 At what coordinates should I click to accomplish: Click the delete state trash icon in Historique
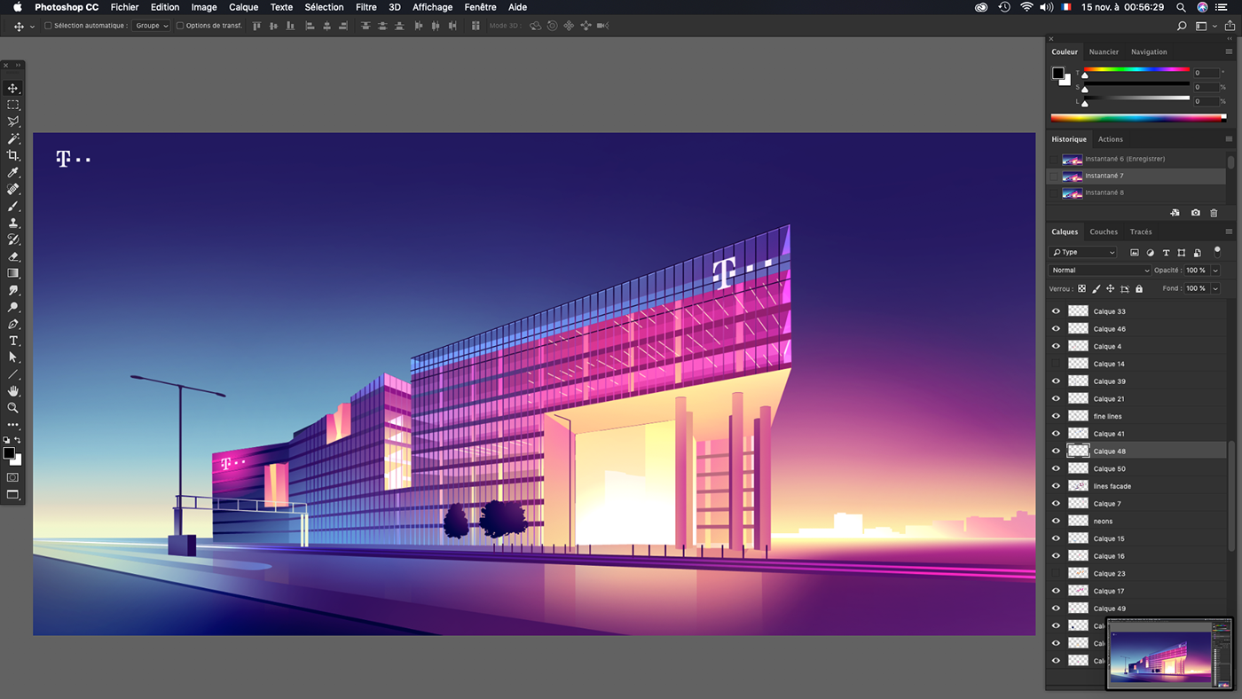1214,213
